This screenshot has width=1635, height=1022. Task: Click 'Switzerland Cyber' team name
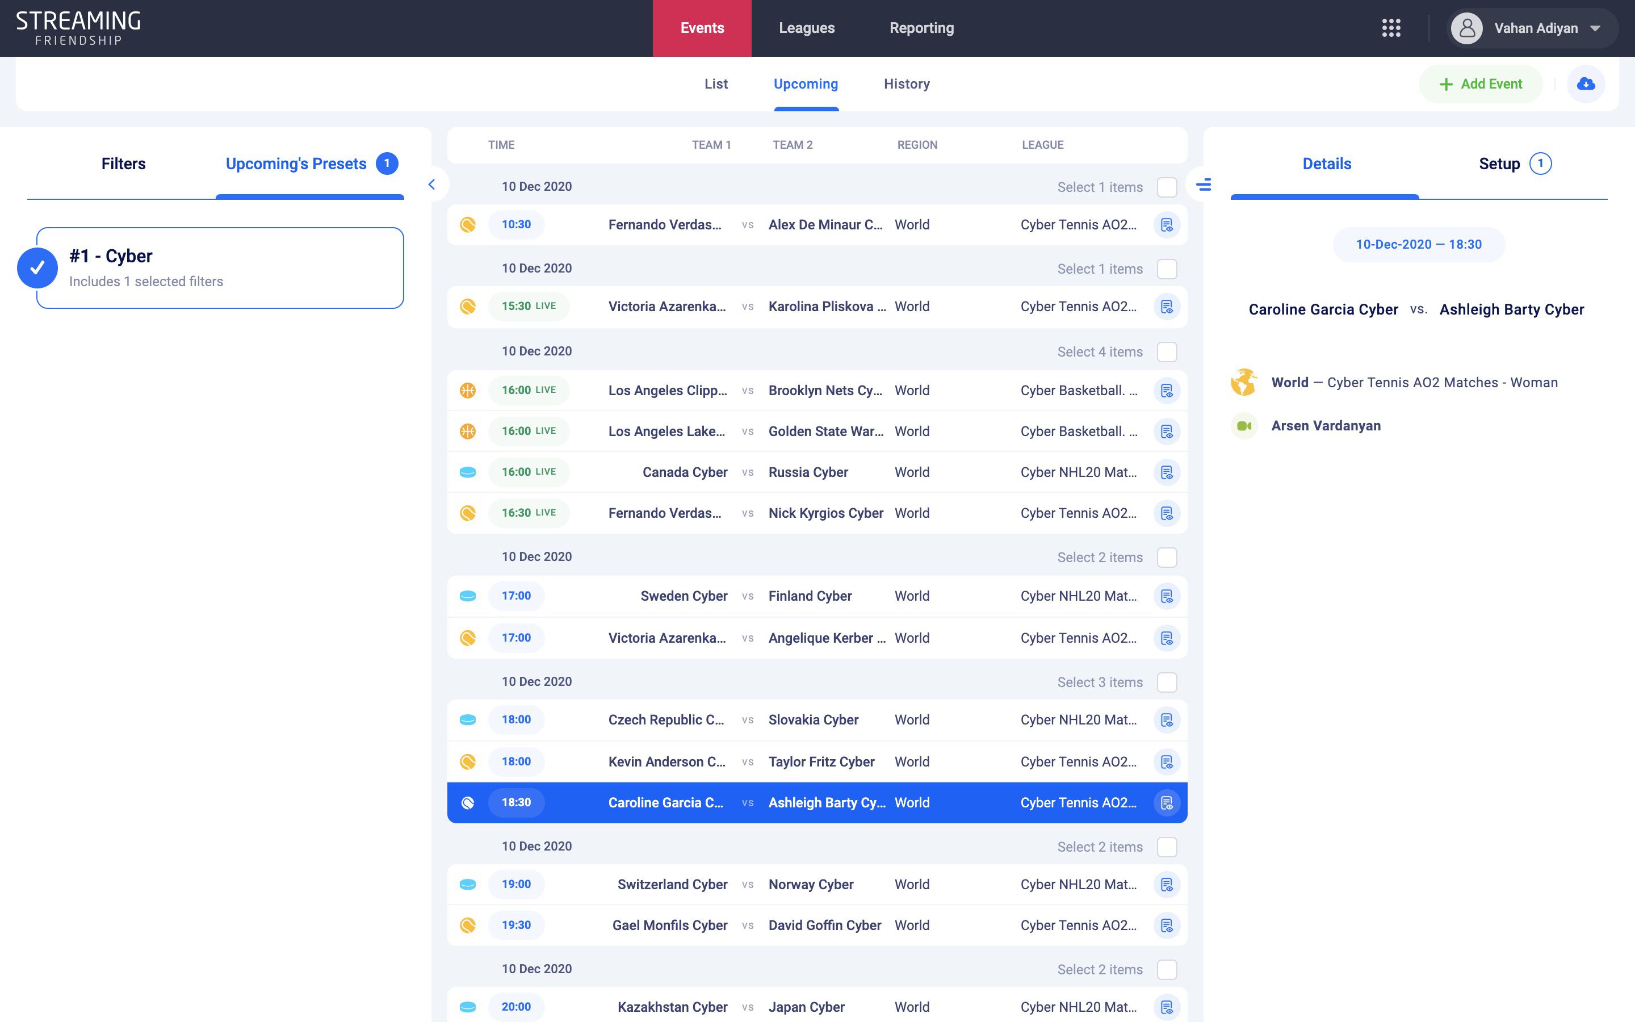[x=672, y=885]
